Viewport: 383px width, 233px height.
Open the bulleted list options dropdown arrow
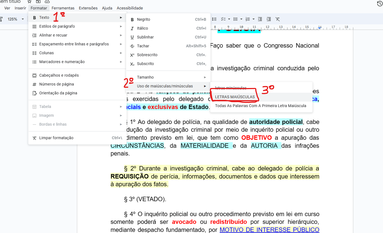point(241,19)
